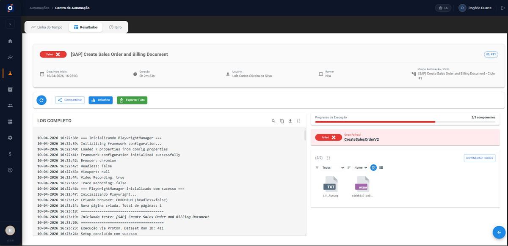The height and width of the screenshot is (246, 508).
Task: Click the Failed badge in header card
Action: pyautogui.click(x=53, y=54)
